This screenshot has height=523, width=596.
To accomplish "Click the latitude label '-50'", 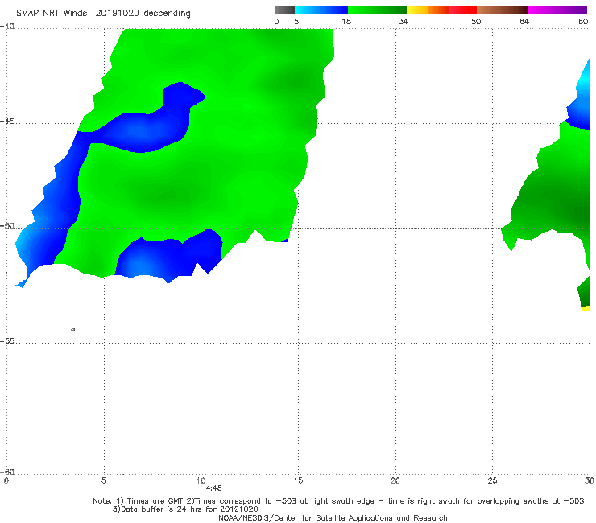I will coord(7,226).
